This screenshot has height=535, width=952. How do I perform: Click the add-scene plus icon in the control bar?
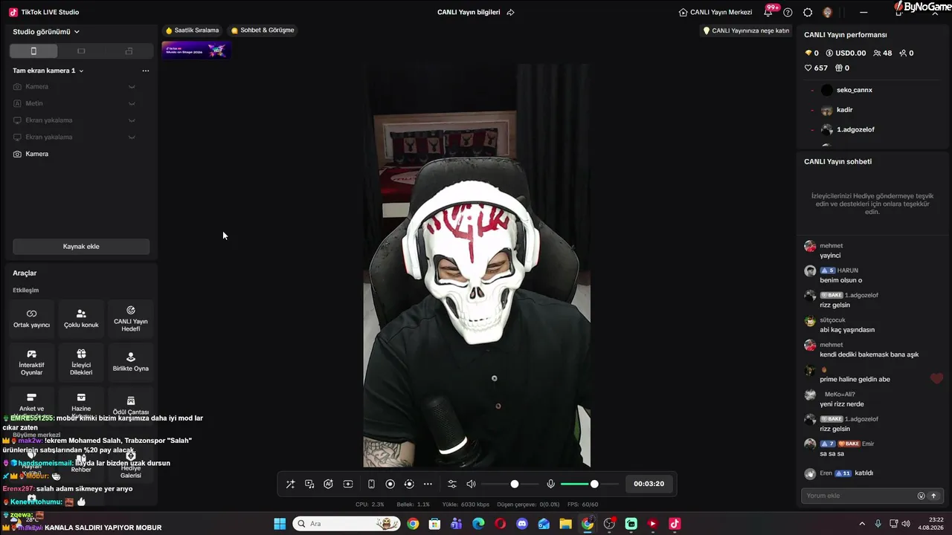(347, 484)
